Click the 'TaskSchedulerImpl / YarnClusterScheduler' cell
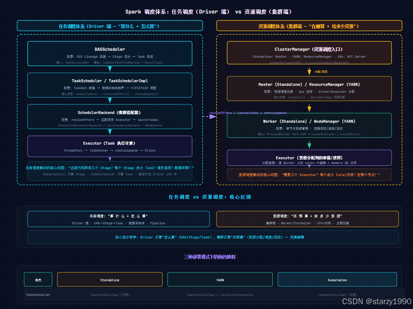 (x=220, y=295)
